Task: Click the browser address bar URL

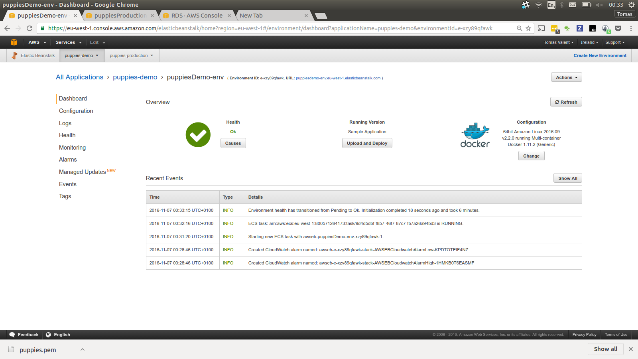Action: [270, 28]
